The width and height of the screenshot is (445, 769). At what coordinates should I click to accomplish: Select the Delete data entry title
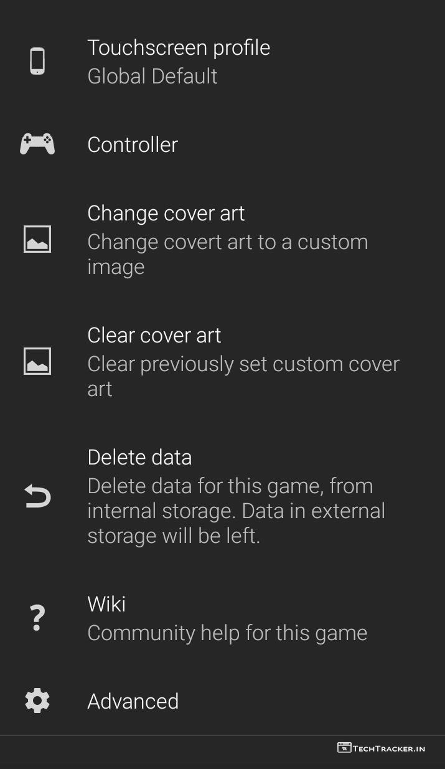tap(139, 457)
